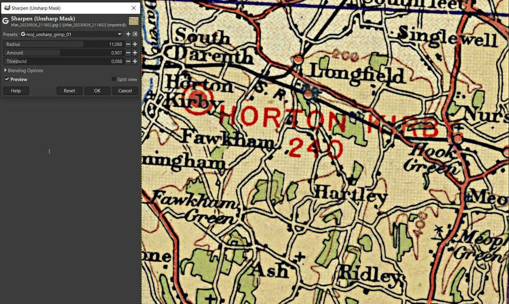This screenshot has width=509, height=304.
Task: Save current settings as a new preset
Action: point(128,34)
